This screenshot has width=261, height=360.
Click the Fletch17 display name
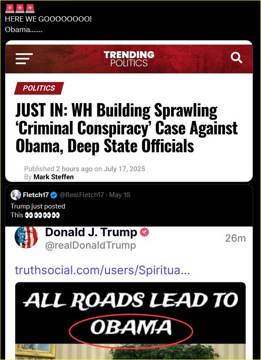click(x=36, y=195)
